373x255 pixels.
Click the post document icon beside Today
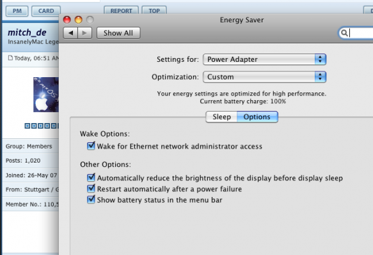click(x=10, y=58)
